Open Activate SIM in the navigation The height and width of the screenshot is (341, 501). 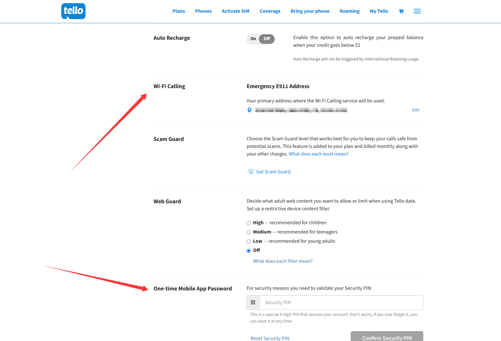(x=235, y=11)
